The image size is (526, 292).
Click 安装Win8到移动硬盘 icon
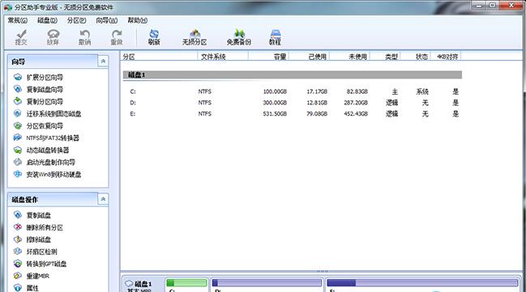point(18,174)
